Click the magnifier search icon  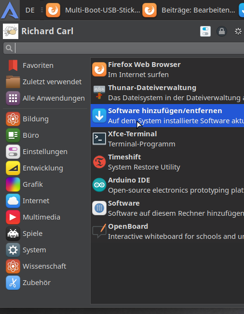coord(9,48)
